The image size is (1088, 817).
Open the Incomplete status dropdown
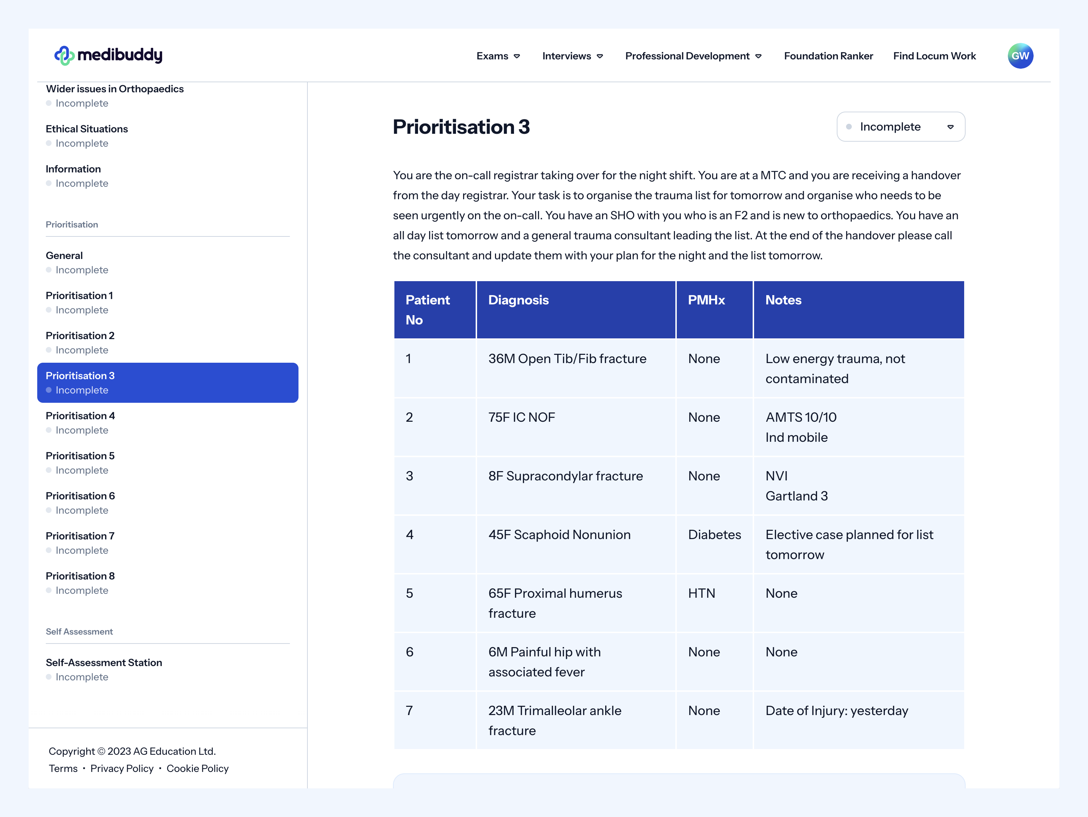900,127
